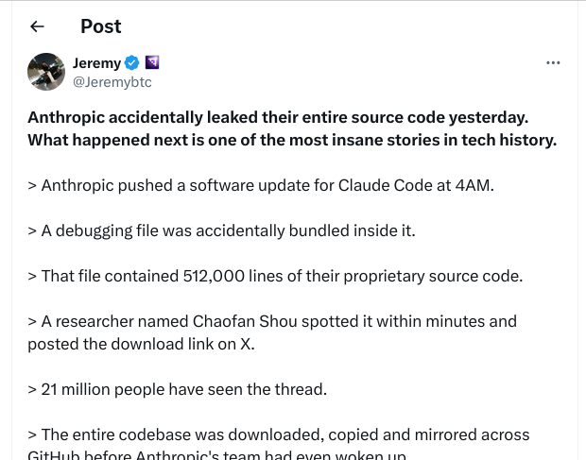Open Jeremy's profile picture

point(46,72)
